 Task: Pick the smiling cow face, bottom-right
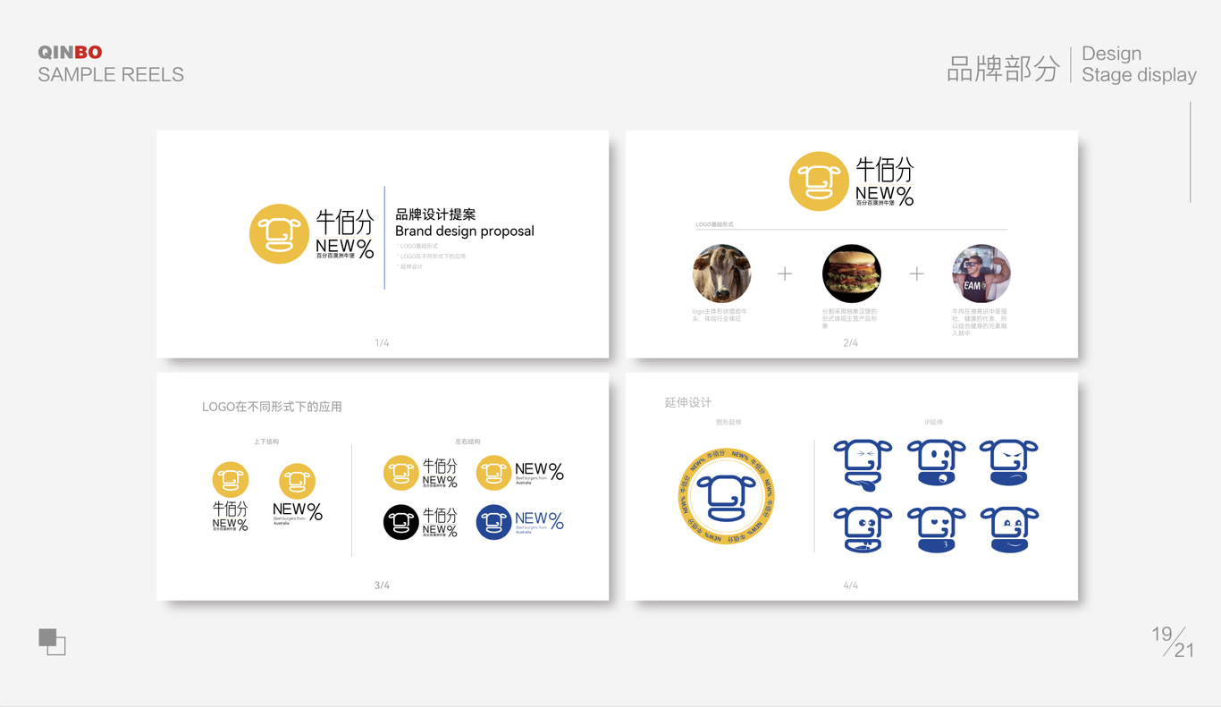click(x=1008, y=530)
